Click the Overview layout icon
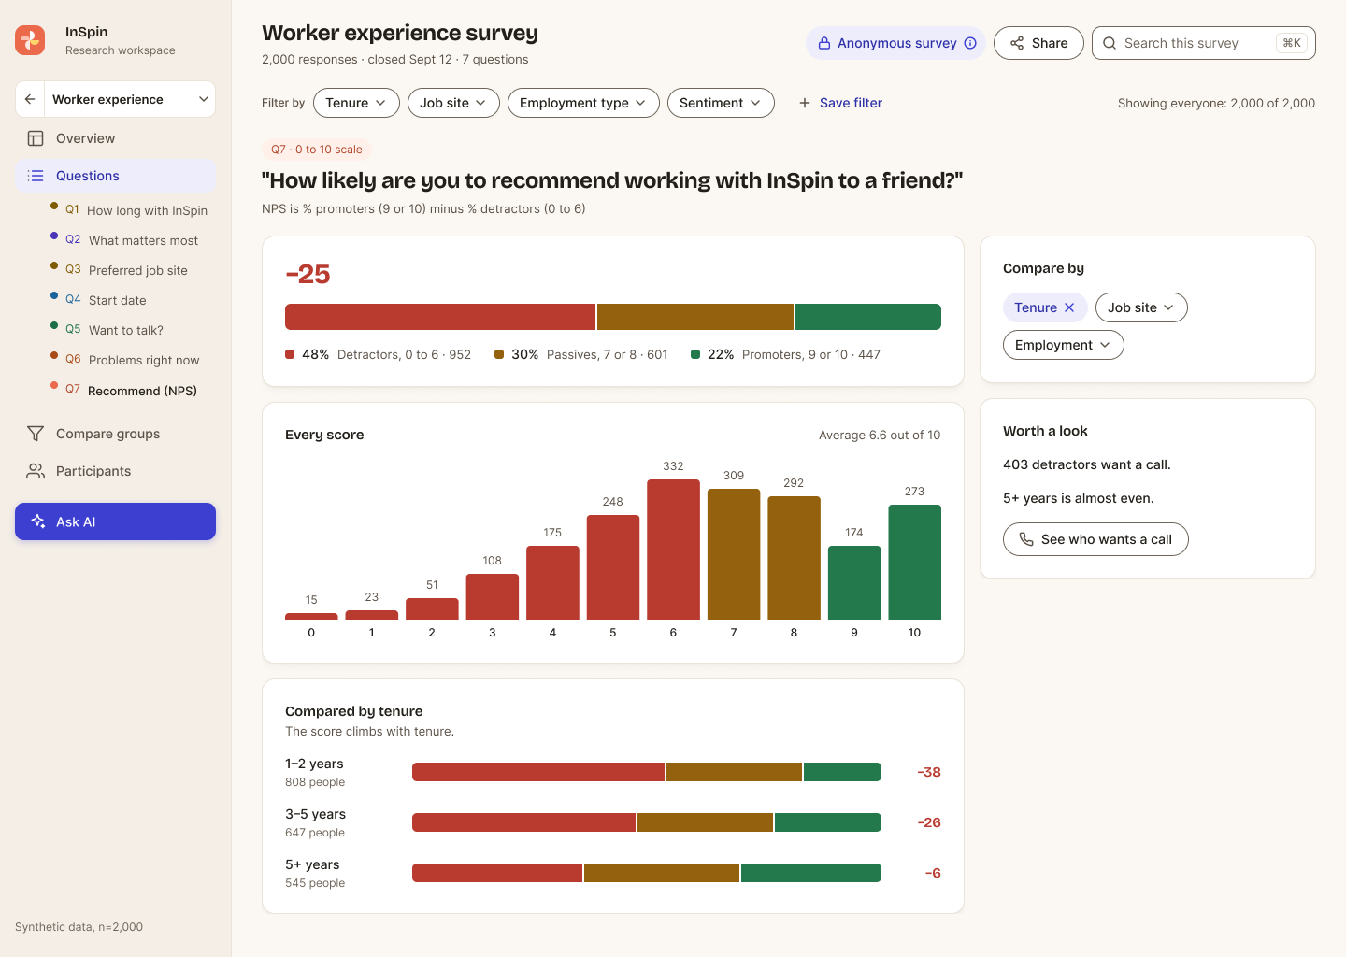This screenshot has width=1346, height=957. point(36,138)
